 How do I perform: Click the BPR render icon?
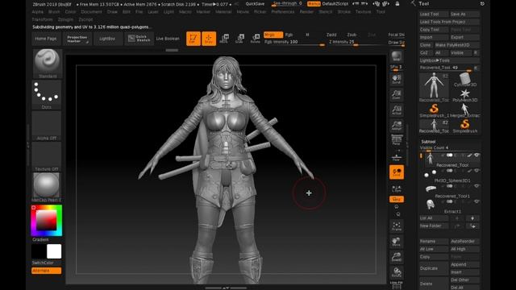point(397,56)
